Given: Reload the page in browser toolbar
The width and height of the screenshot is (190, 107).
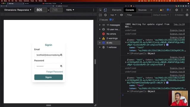Looking at the screenshot, I should pyautogui.click(x=6, y=6).
